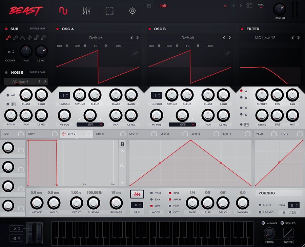Toggle the OSC A power LED

[x=57, y=29]
